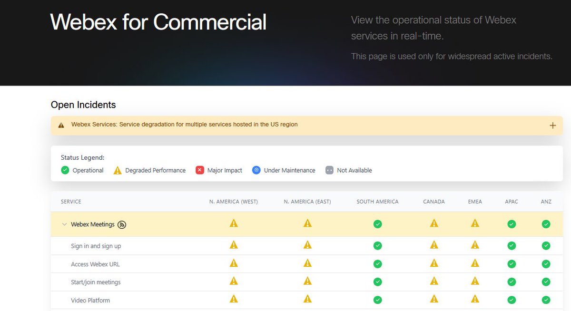This screenshot has width=571, height=311.
Task: Click the Not Available gray legend icon
Action: point(329,170)
